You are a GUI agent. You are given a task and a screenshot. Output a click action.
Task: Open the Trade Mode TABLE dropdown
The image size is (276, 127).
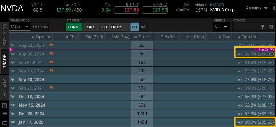click(x=20, y=27)
